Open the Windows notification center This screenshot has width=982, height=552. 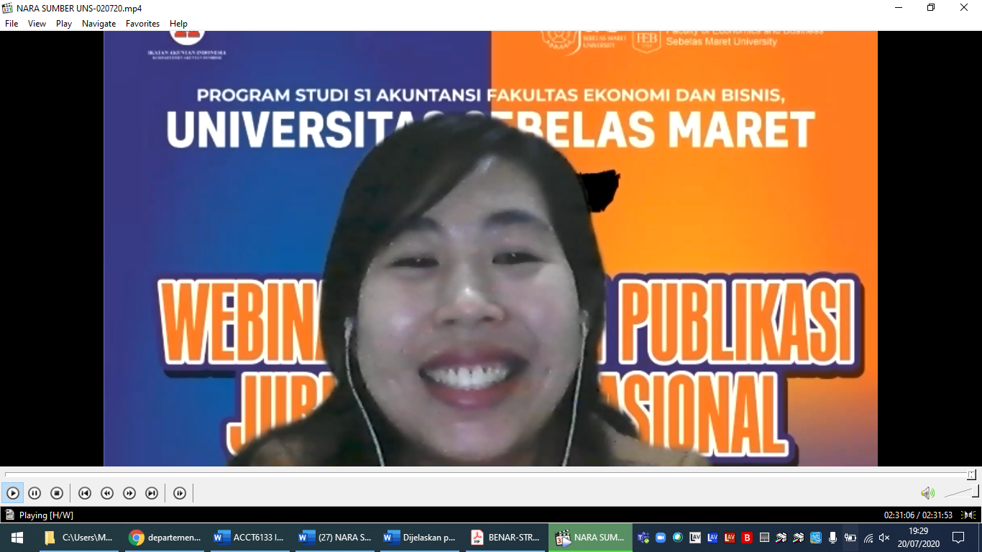tap(958, 538)
